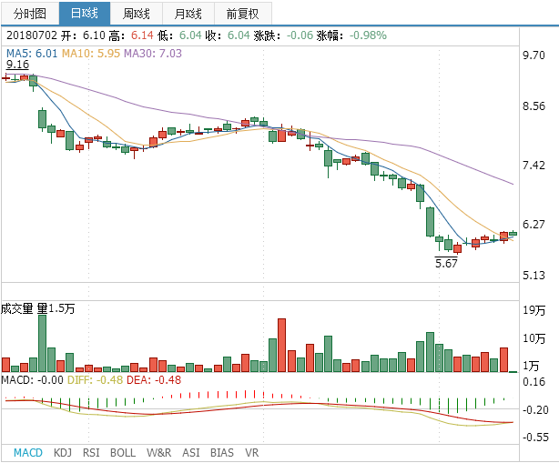Image resolution: width=559 pixels, height=463 pixels.
Task: Click the tallest red volume bar
Action: coord(281,345)
